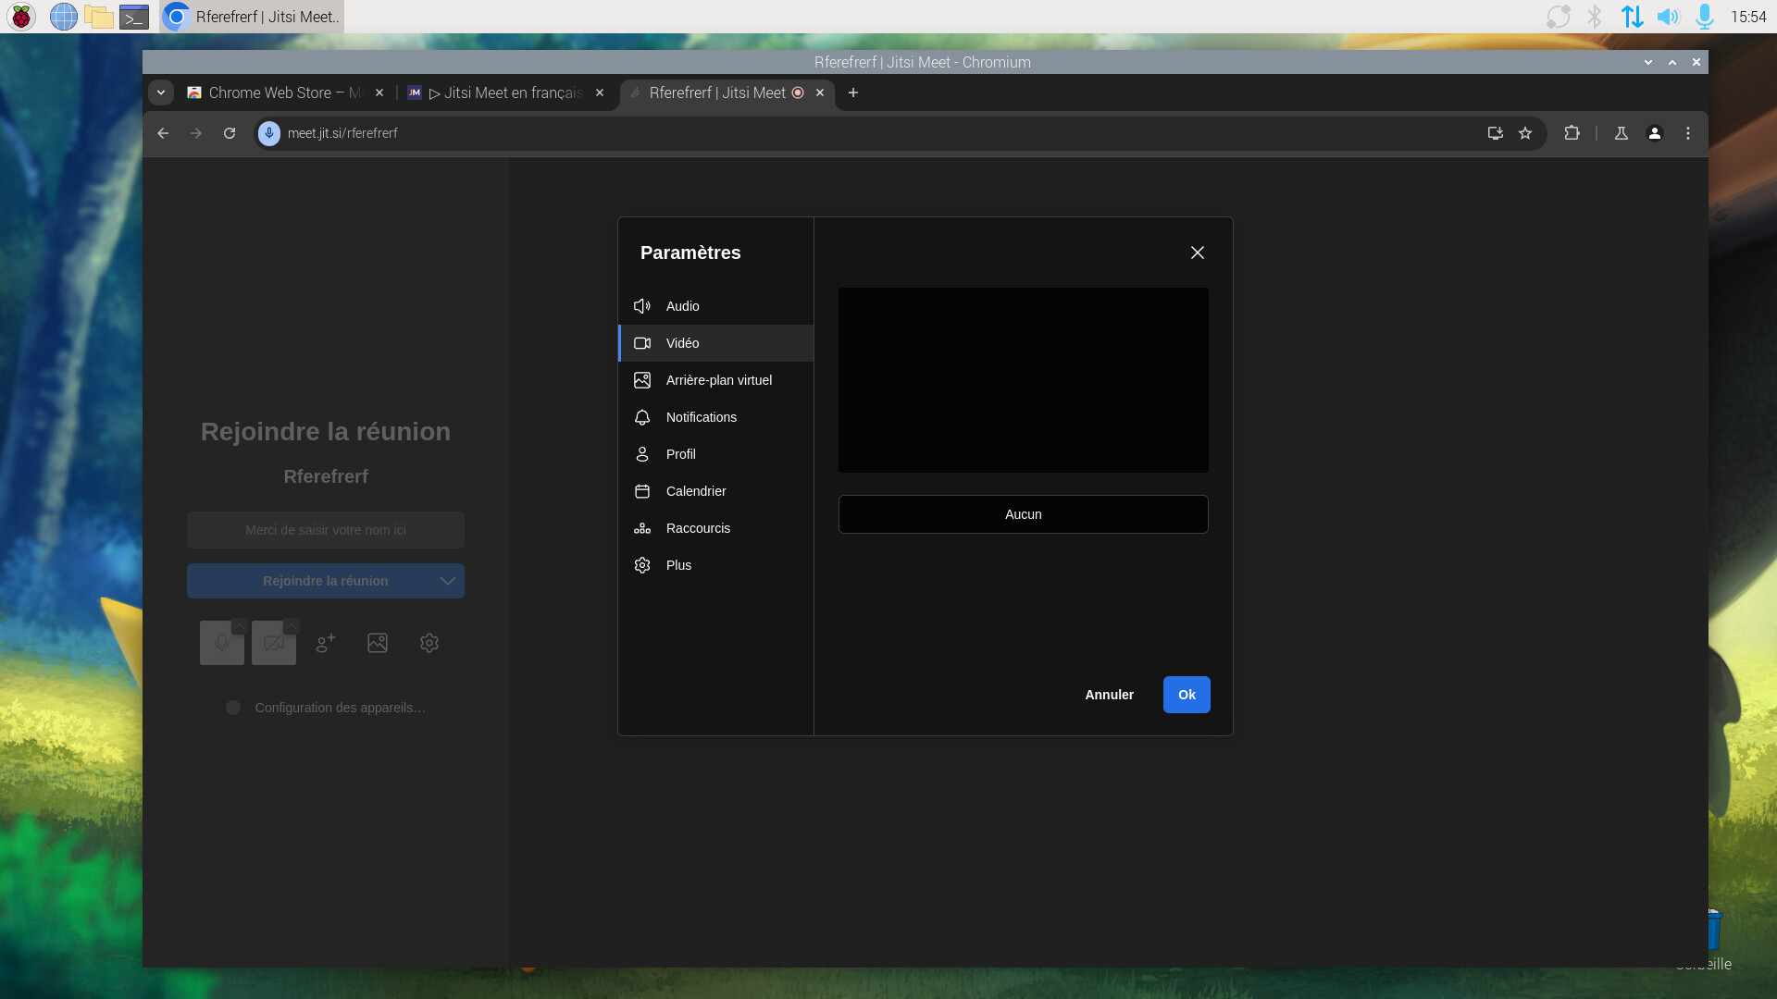The height and width of the screenshot is (999, 1777).
Task: Open the Aucun camera selection dropdown
Action: pos(1024,514)
